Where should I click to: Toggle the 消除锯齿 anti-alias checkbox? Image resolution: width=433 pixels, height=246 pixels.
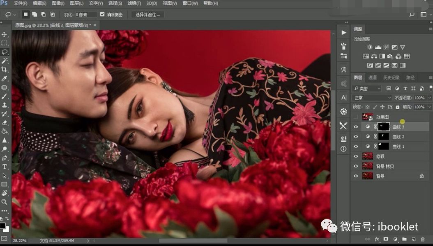(102, 14)
